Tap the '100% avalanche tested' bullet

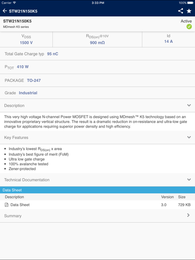pyautogui.click(x=28, y=164)
